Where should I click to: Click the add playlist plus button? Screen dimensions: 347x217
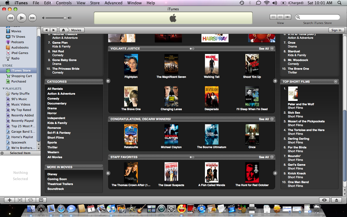(x=9, y=200)
